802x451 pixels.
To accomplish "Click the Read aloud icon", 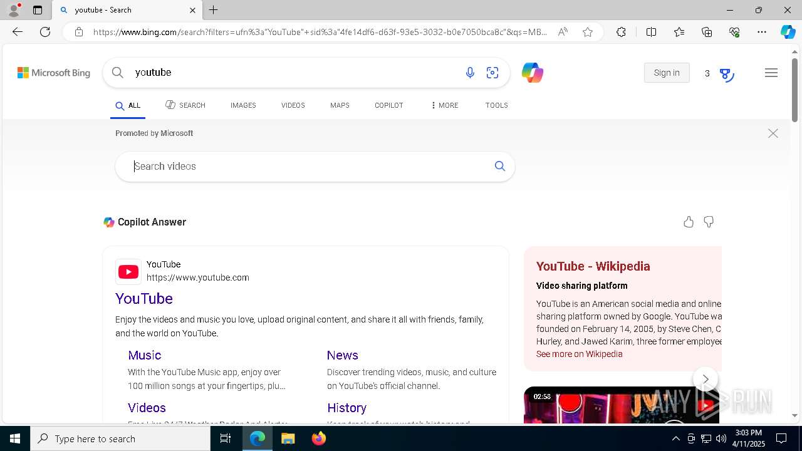I will [563, 32].
